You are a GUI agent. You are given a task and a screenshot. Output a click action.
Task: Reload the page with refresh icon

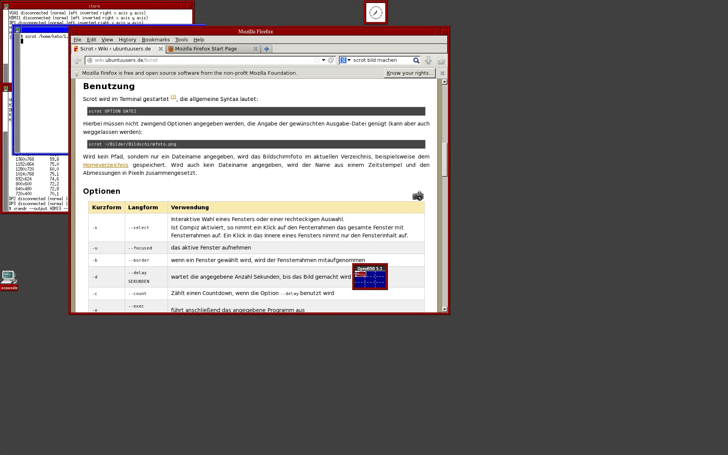point(331,60)
